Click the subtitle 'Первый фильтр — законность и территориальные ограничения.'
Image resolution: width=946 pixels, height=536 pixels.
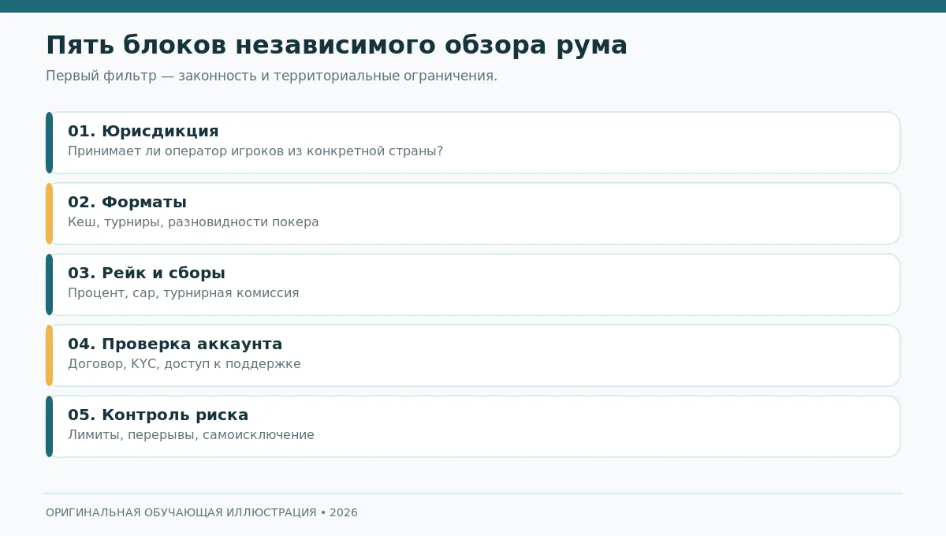(x=271, y=76)
